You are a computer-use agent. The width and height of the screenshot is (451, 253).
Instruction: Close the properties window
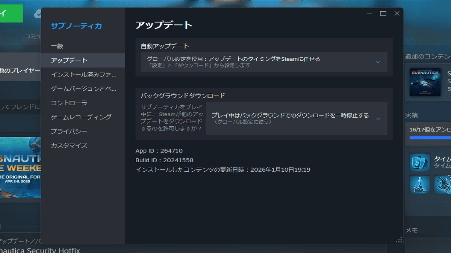pyautogui.click(x=397, y=14)
